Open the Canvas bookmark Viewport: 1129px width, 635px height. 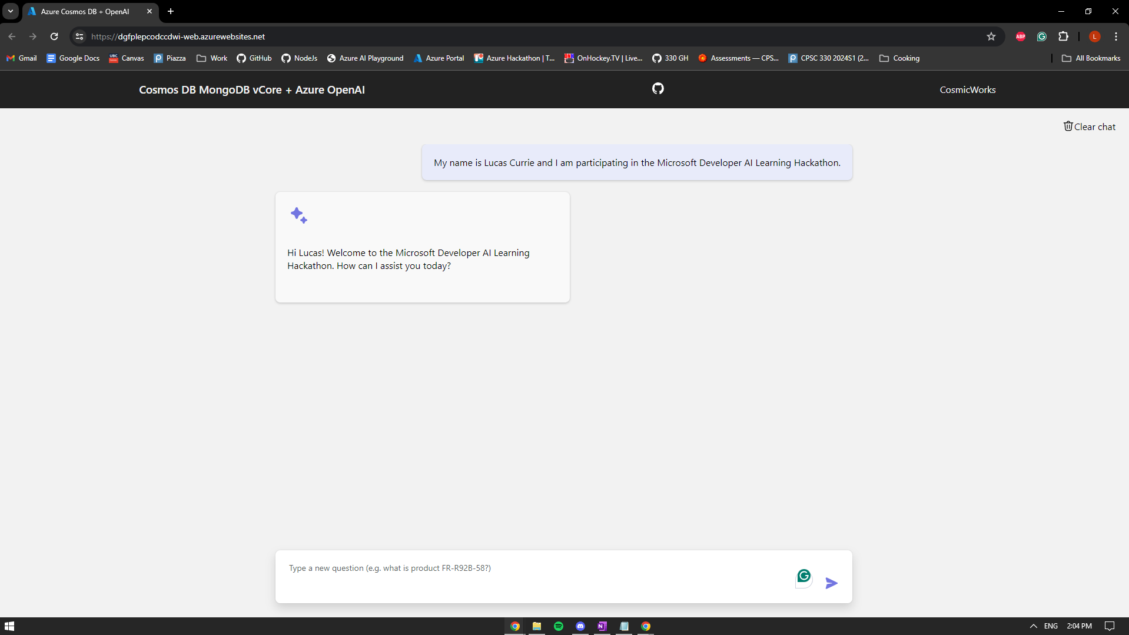(127, 58)
